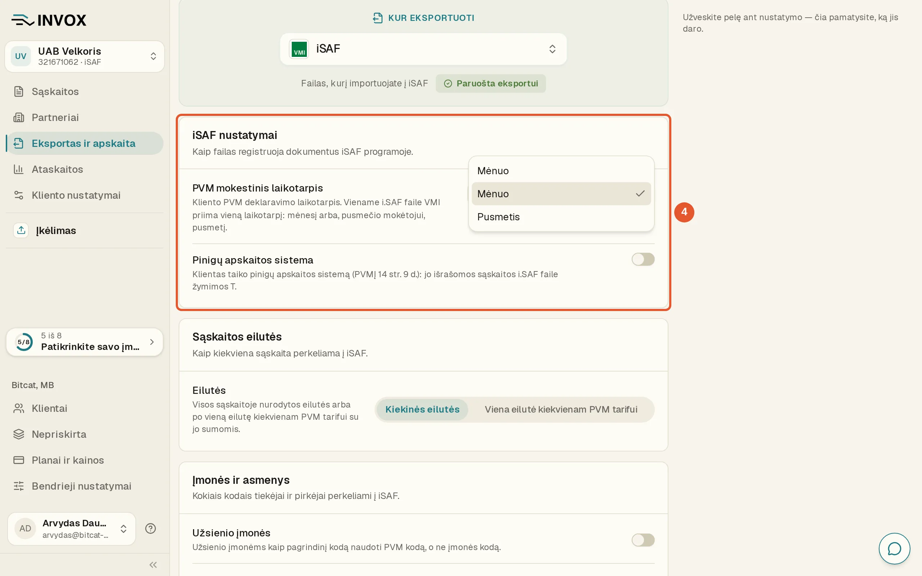Click the Įmonės ir asmenys heading
This screenshot has height=576, width=922.
(x=241, y=480)
